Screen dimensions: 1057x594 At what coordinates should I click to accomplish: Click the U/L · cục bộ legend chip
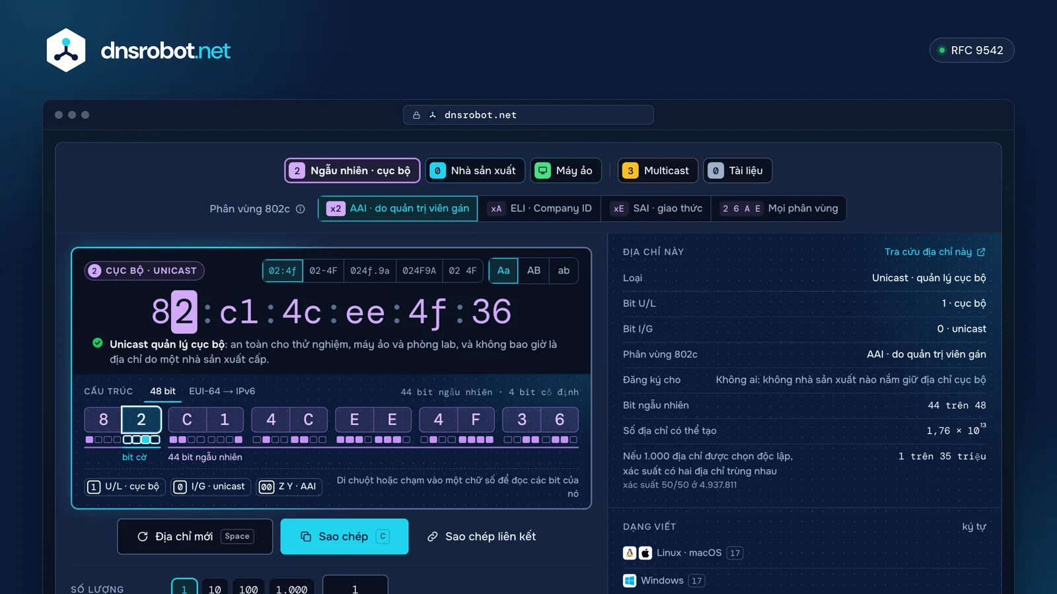tap(124, 487)
